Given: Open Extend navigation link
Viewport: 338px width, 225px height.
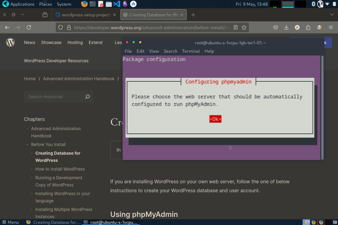Looking at the screenshot, I should (95, 42).
